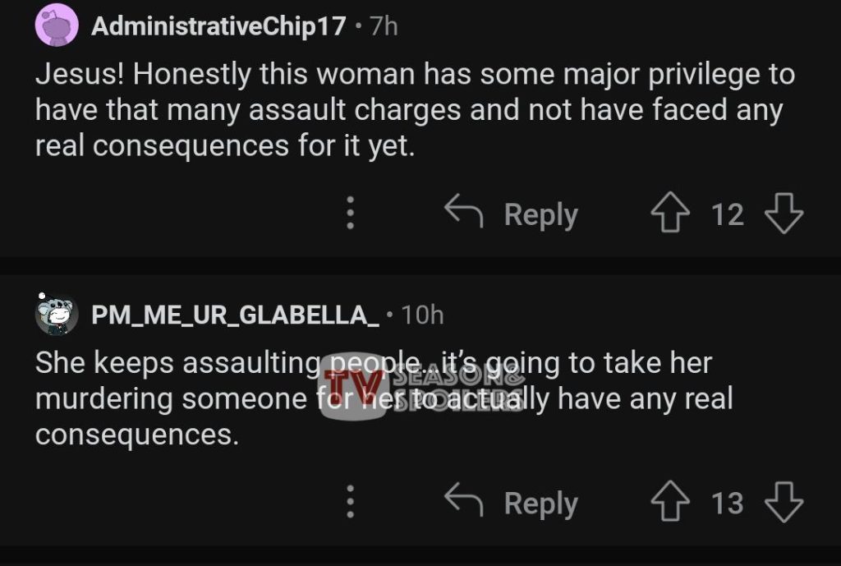
Task: Click the vote count showing 12
Action: pos(727,215)
